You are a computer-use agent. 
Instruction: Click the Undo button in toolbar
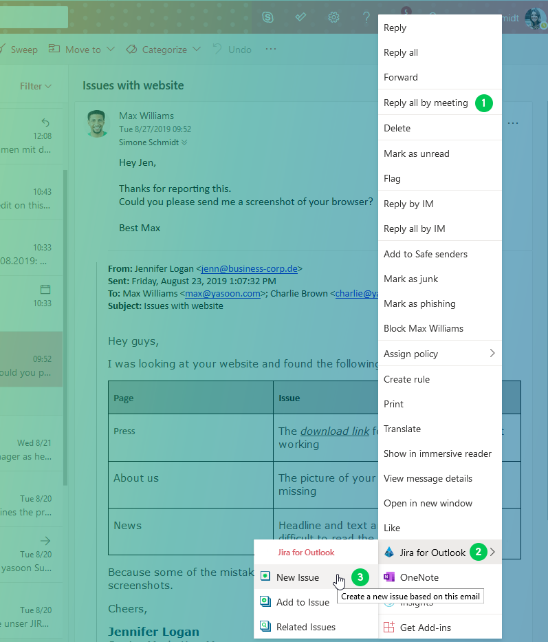coord(232,50)
